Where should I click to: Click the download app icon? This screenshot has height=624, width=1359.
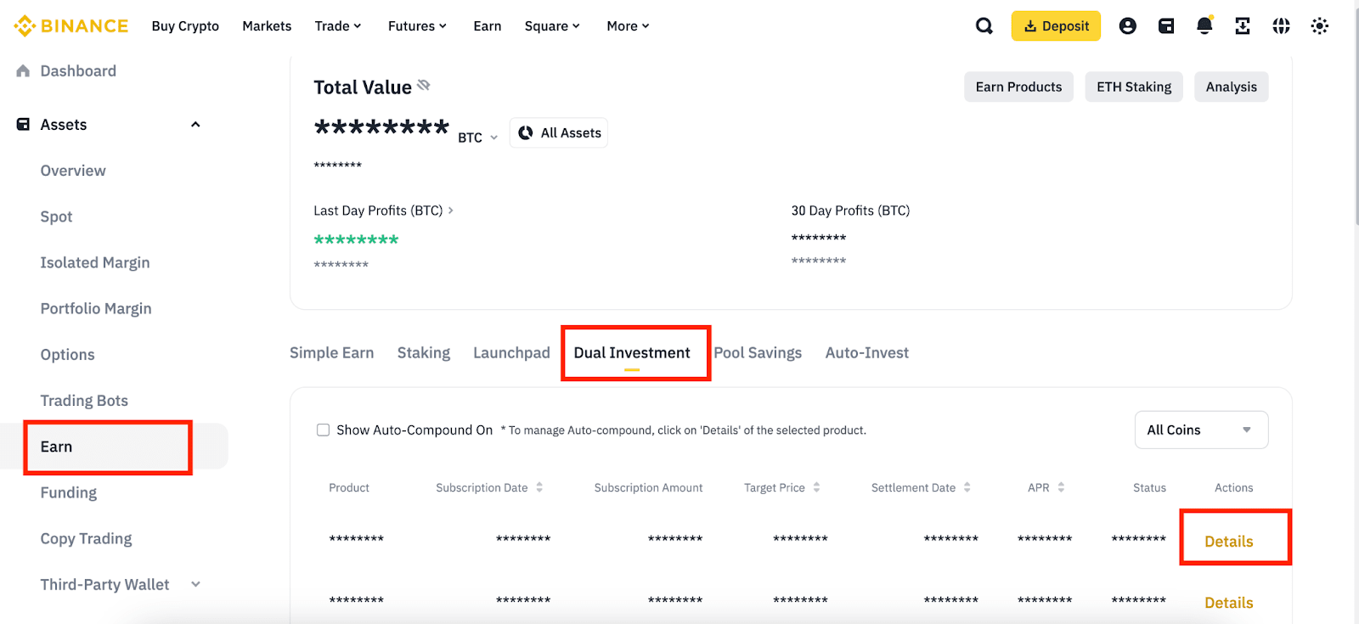click(1243, 26)
